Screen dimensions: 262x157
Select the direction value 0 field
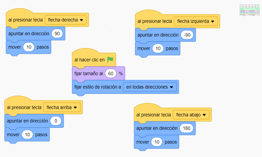[56, 121]
